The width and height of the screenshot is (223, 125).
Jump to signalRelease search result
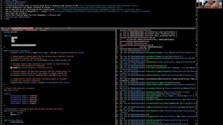click(x=156, y=120)
